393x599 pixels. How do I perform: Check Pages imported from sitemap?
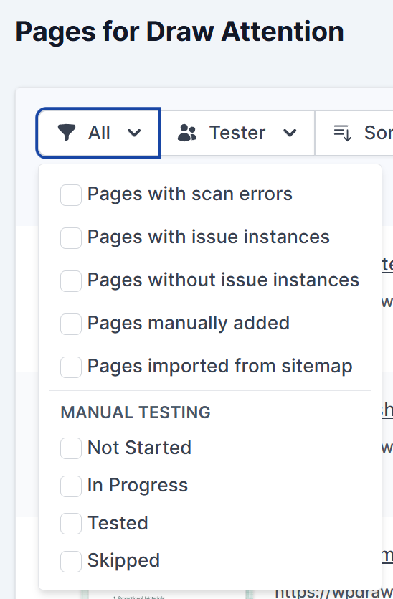(x=71, y=367)
